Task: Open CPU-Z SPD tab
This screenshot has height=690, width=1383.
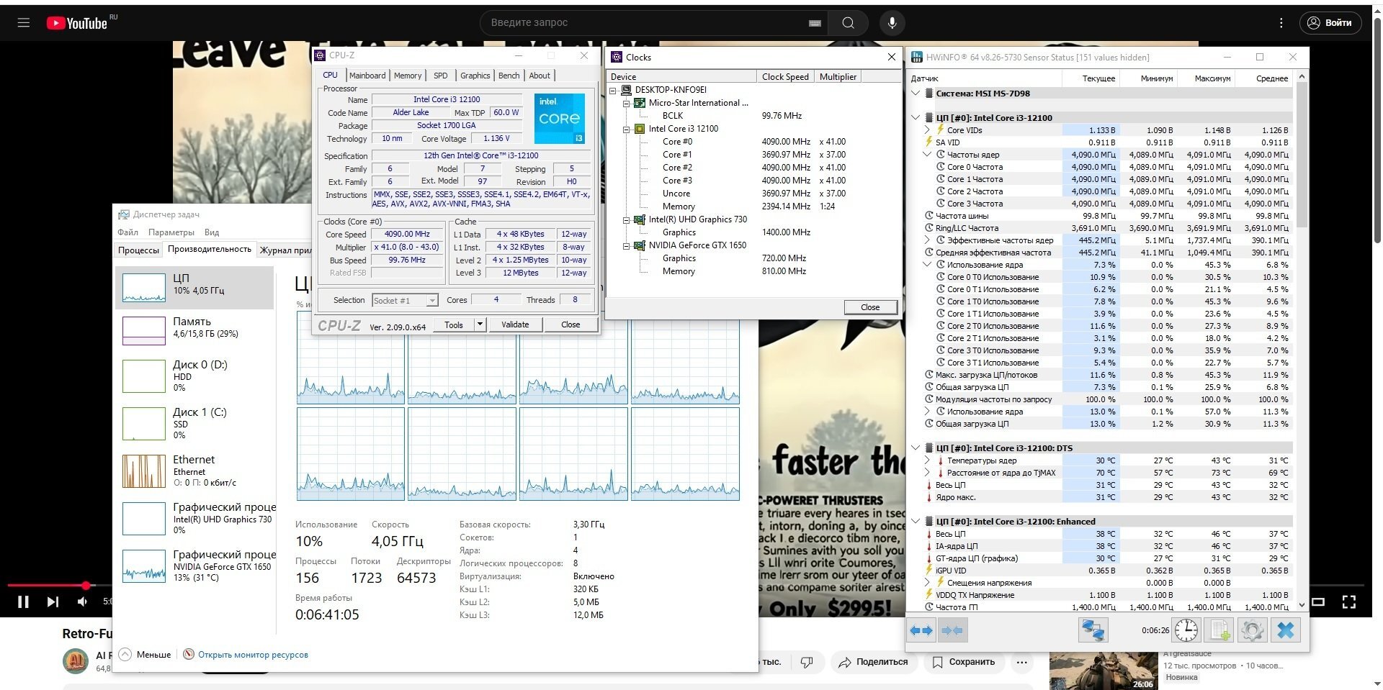Action: click(441, 76)
